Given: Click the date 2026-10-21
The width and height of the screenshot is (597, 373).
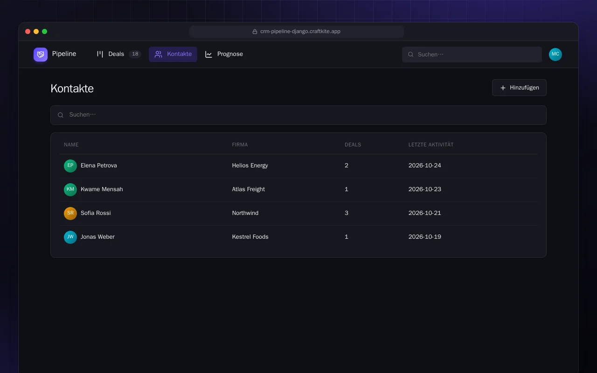Looking at the screenshot, I should (425, 213).
